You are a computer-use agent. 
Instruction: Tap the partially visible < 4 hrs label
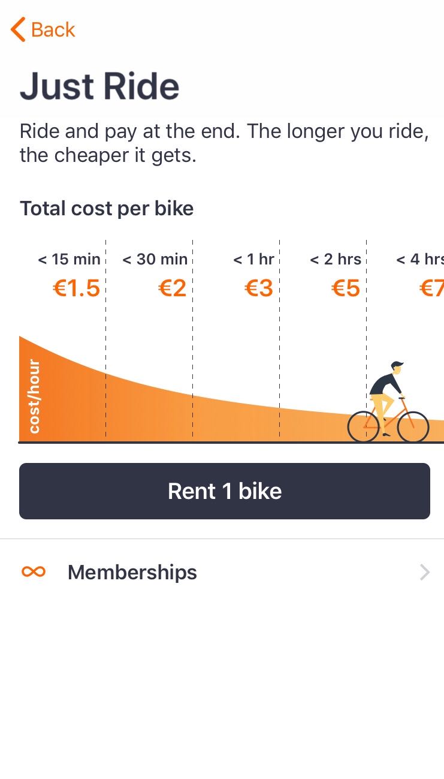pyautogui.click(x=420, y=259)
